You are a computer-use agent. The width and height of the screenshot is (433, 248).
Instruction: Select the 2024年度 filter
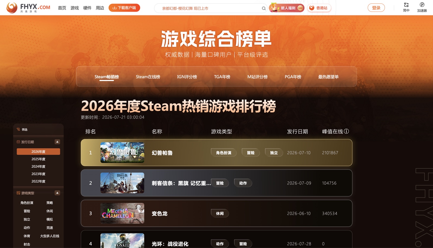click(38, 167)
